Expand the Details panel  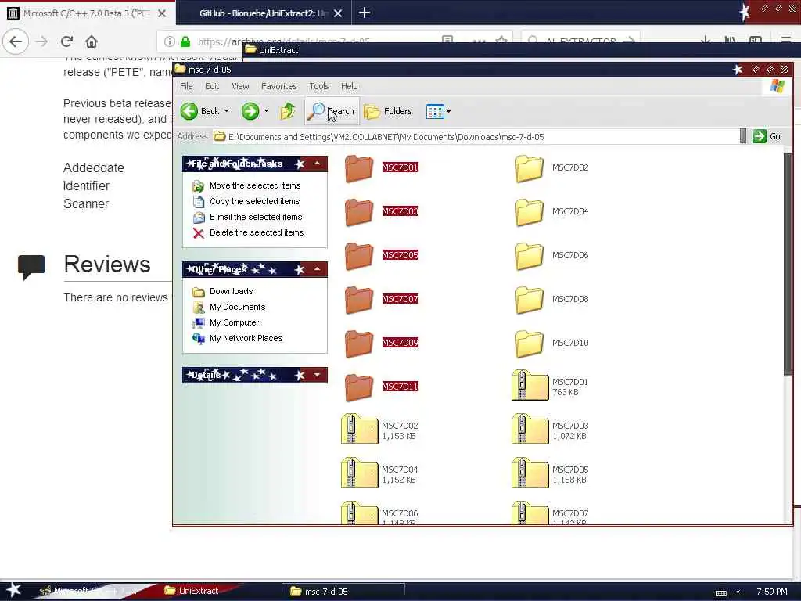(x=318, y=375)
